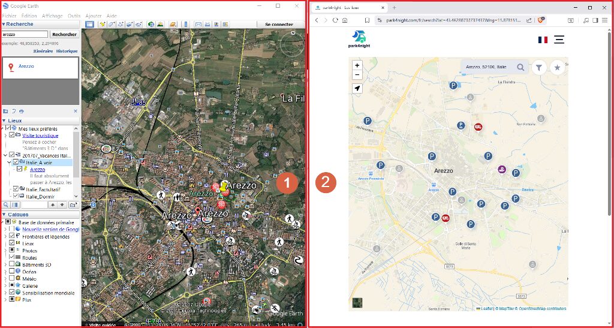The width and height of the screenshot is (614, 328).
Task: Expand the Plus layer group
Action: tap(5, 300)
